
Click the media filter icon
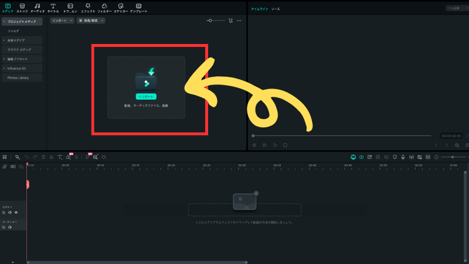click(230, 21)
